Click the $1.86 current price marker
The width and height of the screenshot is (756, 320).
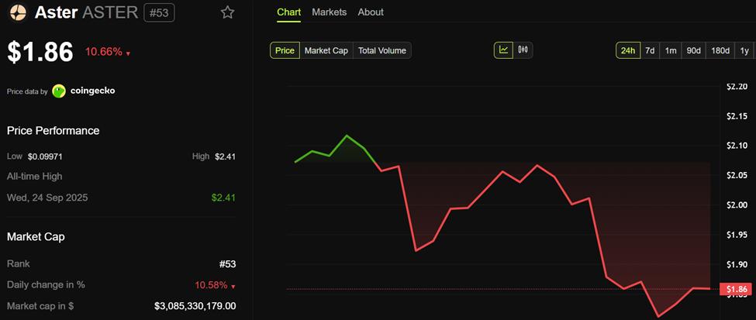click(736, 290)
